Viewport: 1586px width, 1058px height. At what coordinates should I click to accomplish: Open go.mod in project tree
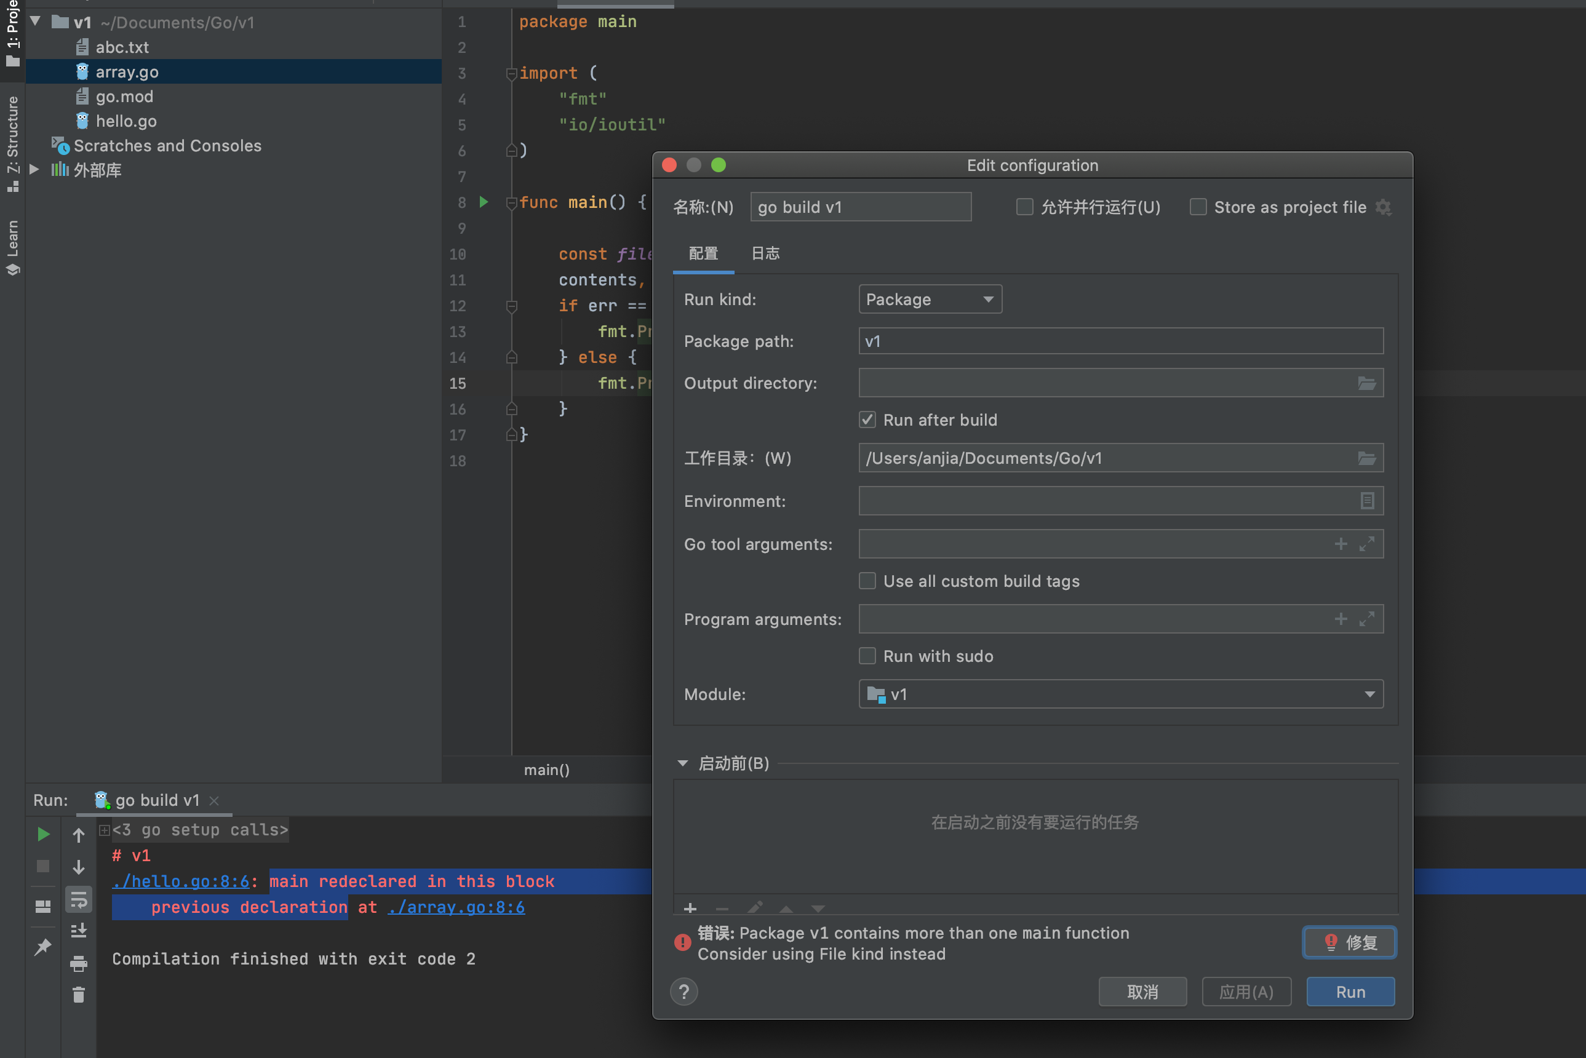pos(124,97)
